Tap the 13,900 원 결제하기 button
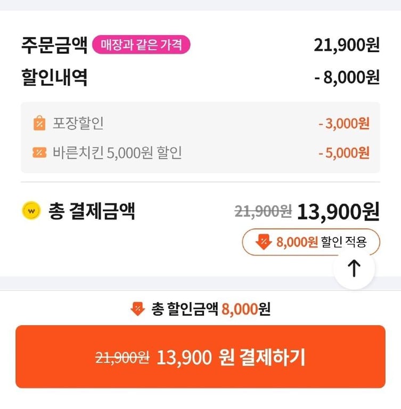This screenshot has width=401, height=409. click(x=200, y=357)
